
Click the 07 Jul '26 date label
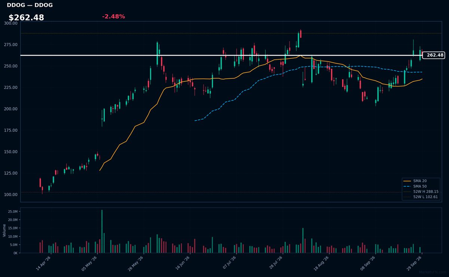click(x=229, y=263)
